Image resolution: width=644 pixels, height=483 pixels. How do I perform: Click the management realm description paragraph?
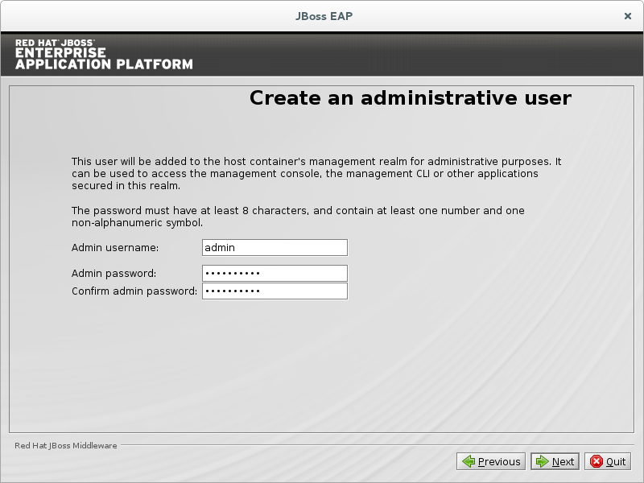tap(316, 173)
